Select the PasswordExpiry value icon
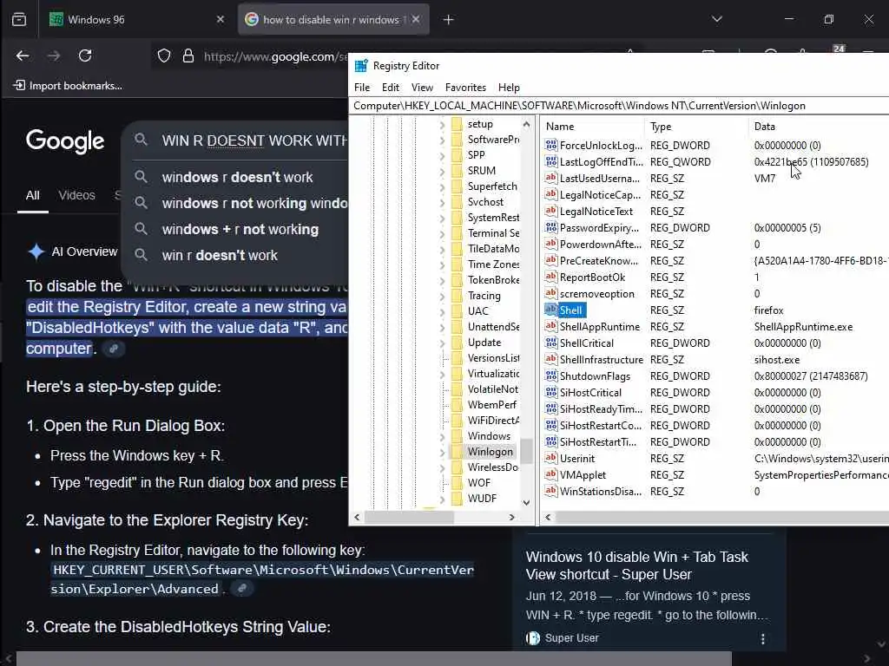The width and height of the screenshot is (889, 666). (550, 227)
